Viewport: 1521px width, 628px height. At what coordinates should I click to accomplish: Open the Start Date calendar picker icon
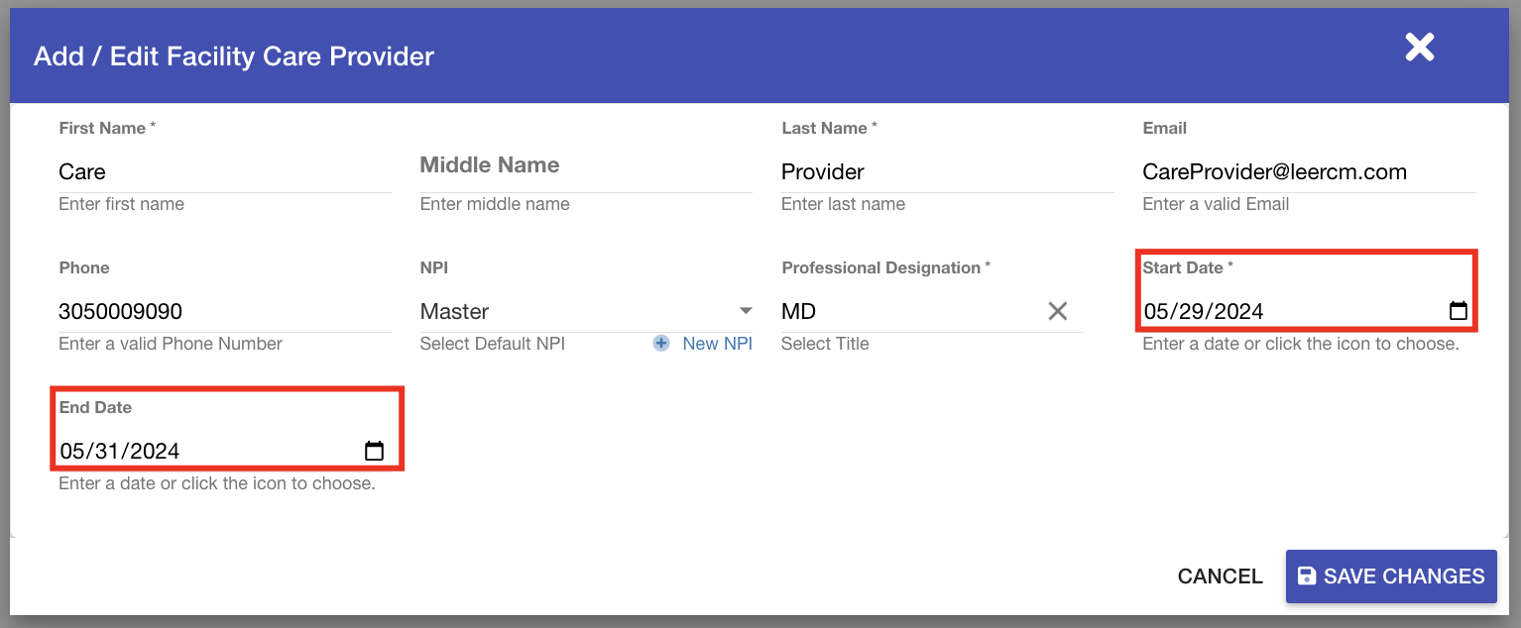(x=1458, y=311)
